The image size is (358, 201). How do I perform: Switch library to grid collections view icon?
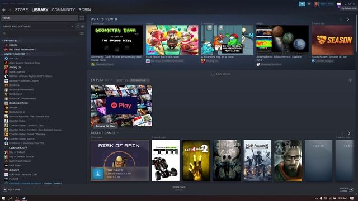tap(82, 18)
